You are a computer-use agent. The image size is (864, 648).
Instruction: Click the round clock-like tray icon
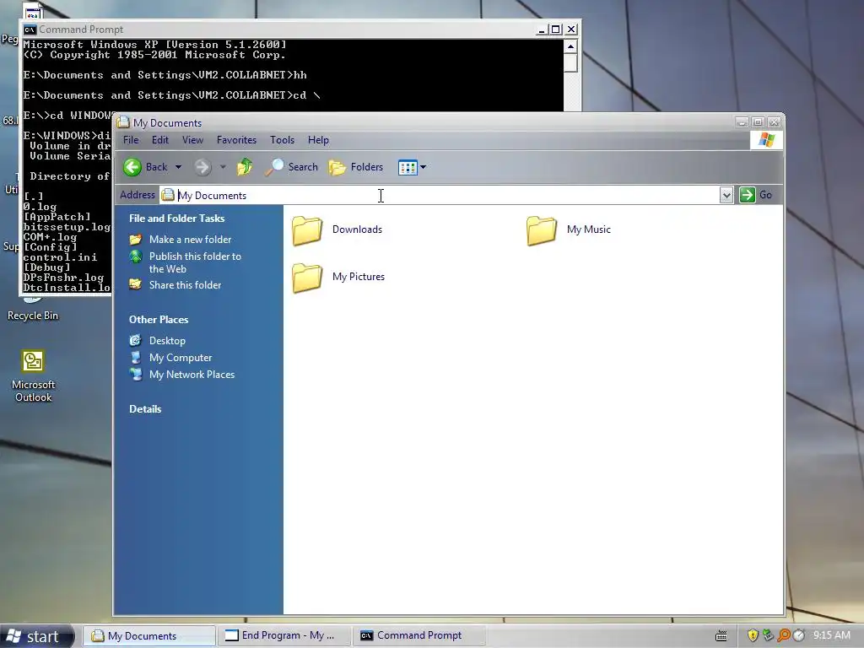pos(799,635)
